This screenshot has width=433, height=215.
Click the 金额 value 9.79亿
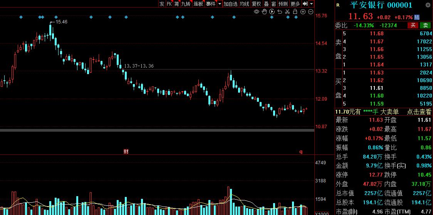point(374,166)
